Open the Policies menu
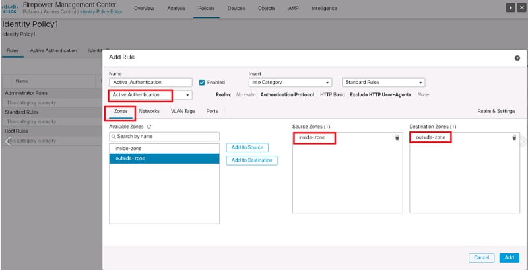This screenshot has width=528, height=270. (x=207, y=9)
